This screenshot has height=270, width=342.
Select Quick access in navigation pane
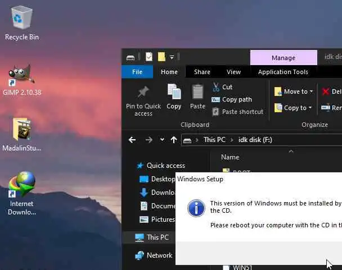[x=161, y=166]
